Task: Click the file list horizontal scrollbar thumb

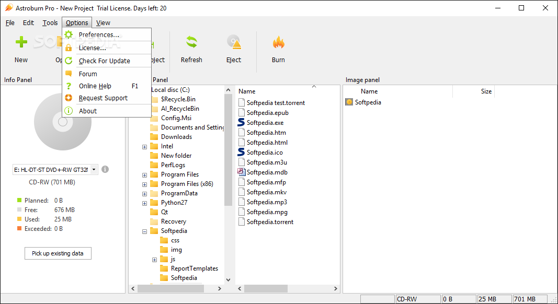Action: [x=266, y=289]
